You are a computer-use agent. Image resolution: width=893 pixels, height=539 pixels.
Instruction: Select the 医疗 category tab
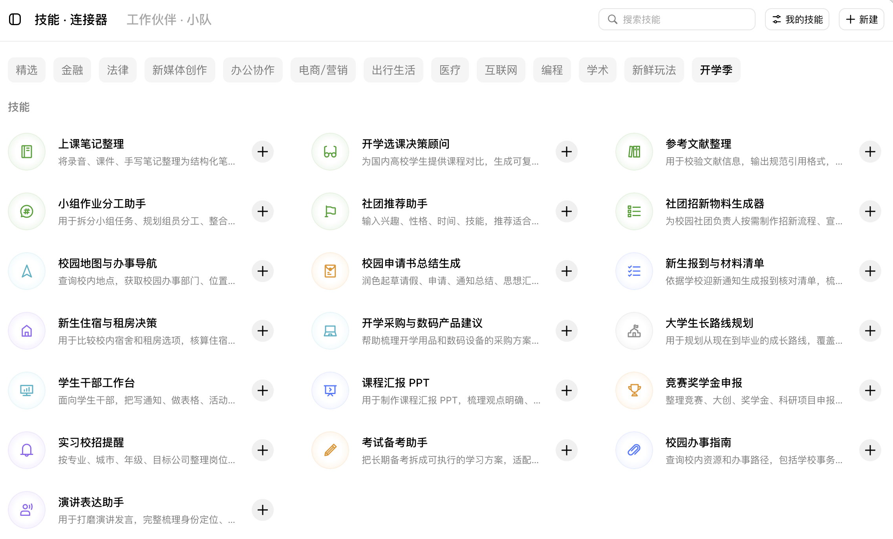coord(450,70)
